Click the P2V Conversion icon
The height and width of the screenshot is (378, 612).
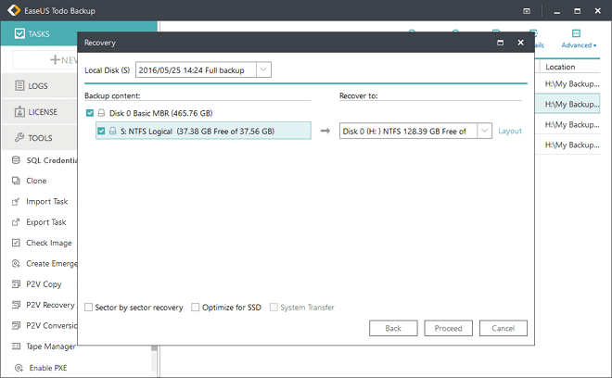point(16,325)
